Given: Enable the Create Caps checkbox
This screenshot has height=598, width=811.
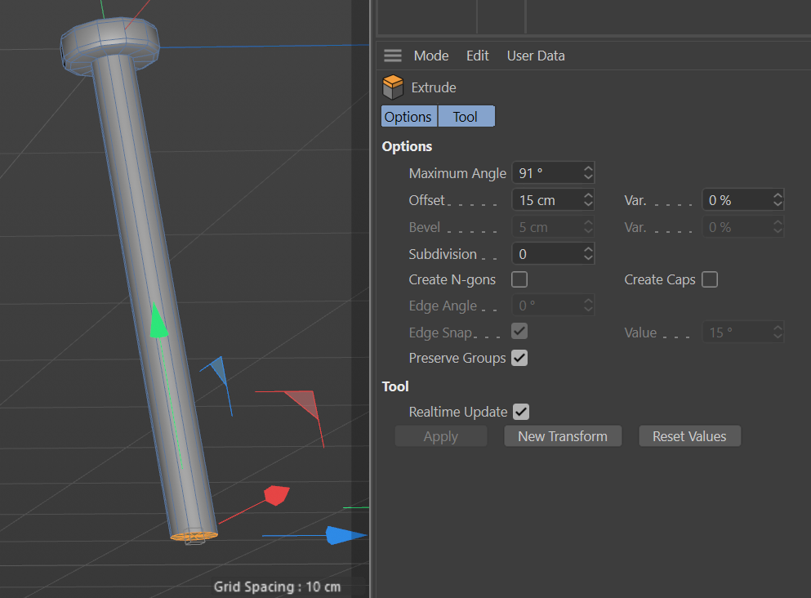Looking at the screenshot, I should coord(710,279).
